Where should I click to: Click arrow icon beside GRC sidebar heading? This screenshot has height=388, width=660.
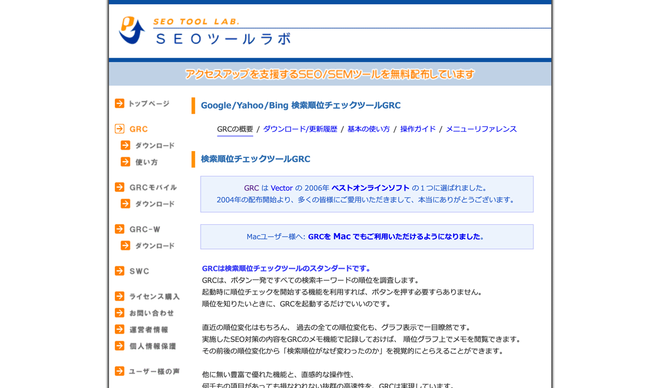[x=119, y=129]
